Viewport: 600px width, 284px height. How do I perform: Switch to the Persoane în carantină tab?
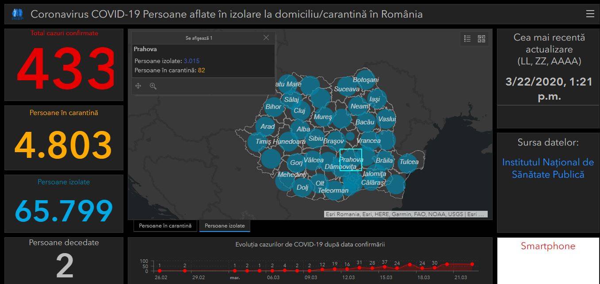[165, 225]
